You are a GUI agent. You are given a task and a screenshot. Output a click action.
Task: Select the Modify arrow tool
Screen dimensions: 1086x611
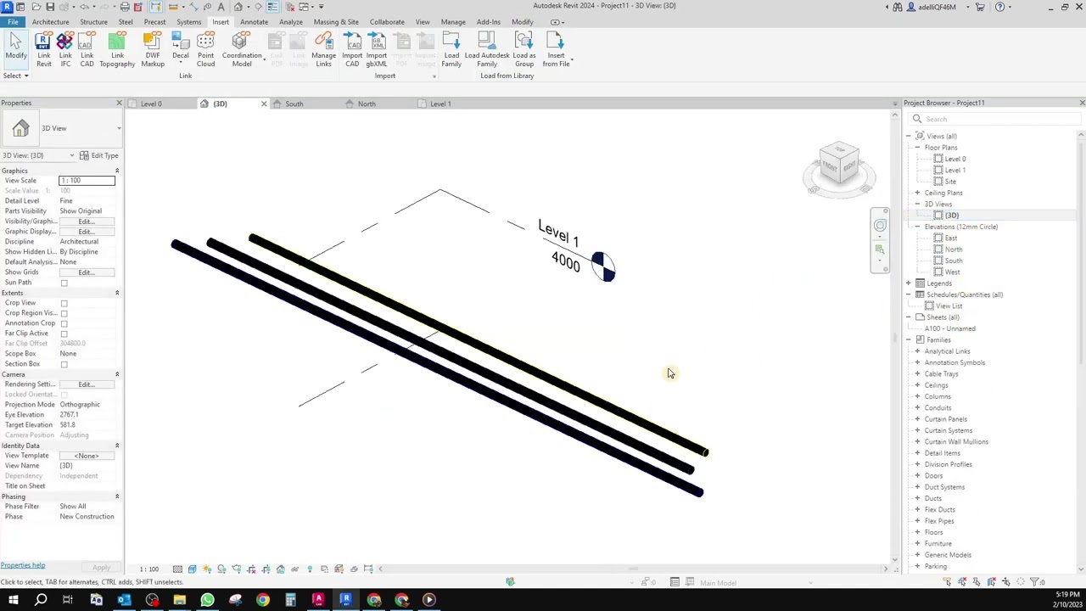(15, 47)
